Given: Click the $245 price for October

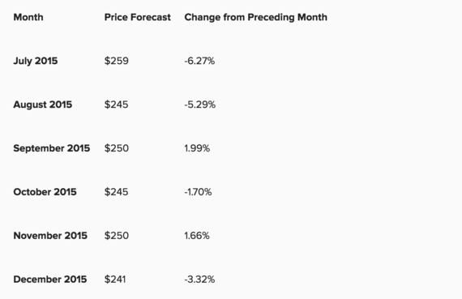Looking at the screenshot, I should pyautogui.click(x=117, y=192).
